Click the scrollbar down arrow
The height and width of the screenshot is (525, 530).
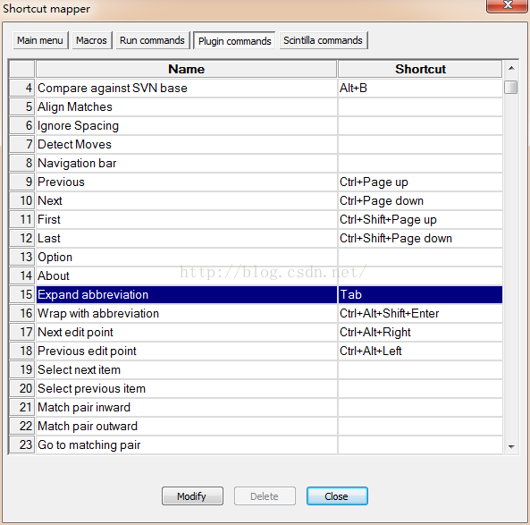[511, 447]
